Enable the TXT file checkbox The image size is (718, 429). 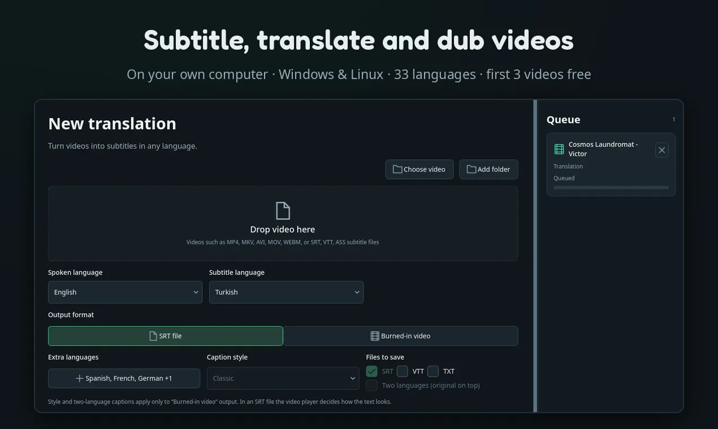[x=433, y=371]
